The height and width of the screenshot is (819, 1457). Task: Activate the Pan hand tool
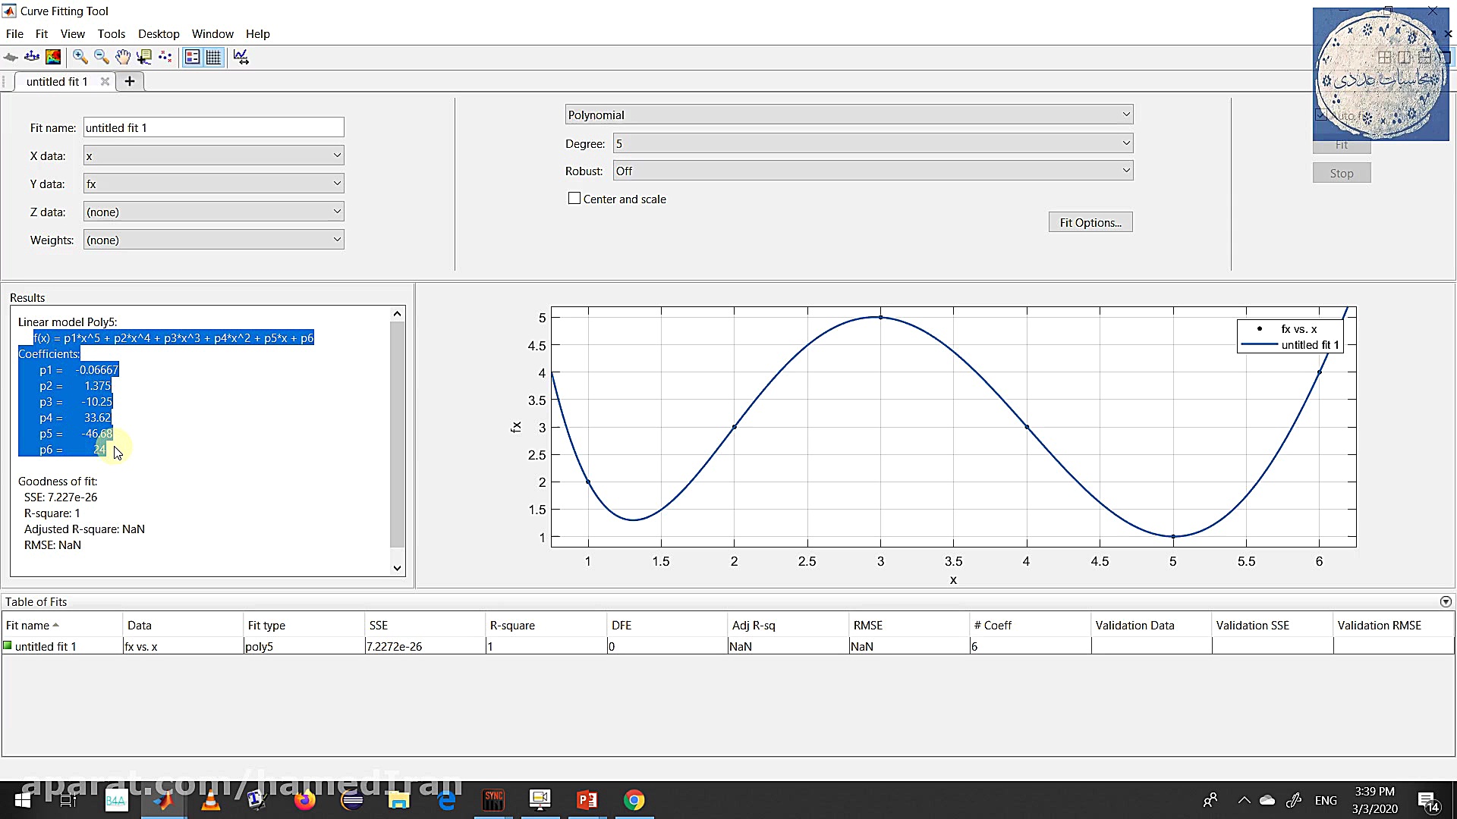(x=122, y=57)
